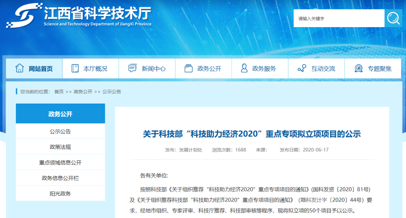The image size is (406, 218).
Task: Choose 阳光政务 from the sidebar
Action: (x=60, y=194)
